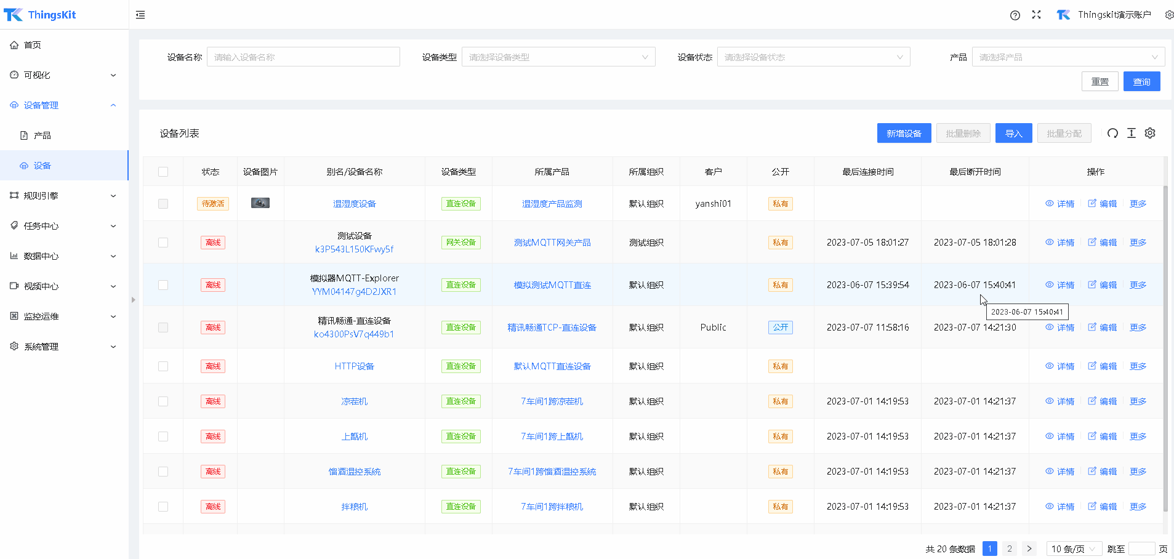
Task: View details eye icon for 凉茬机
Action: pos(1050,401)
